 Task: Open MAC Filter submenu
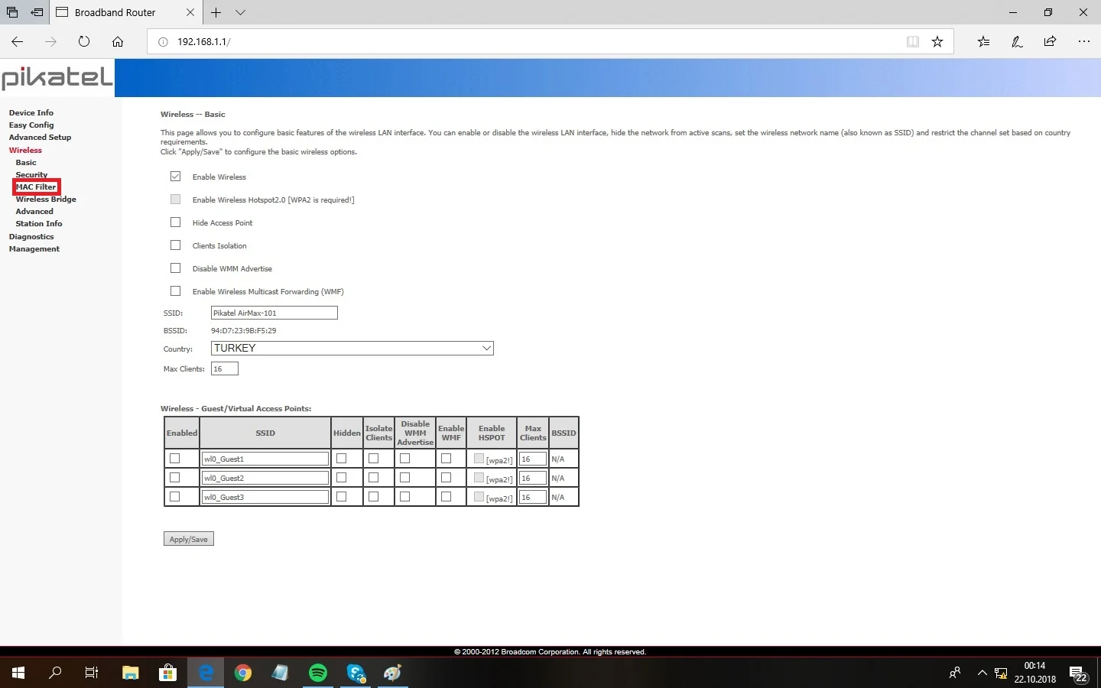36,187
